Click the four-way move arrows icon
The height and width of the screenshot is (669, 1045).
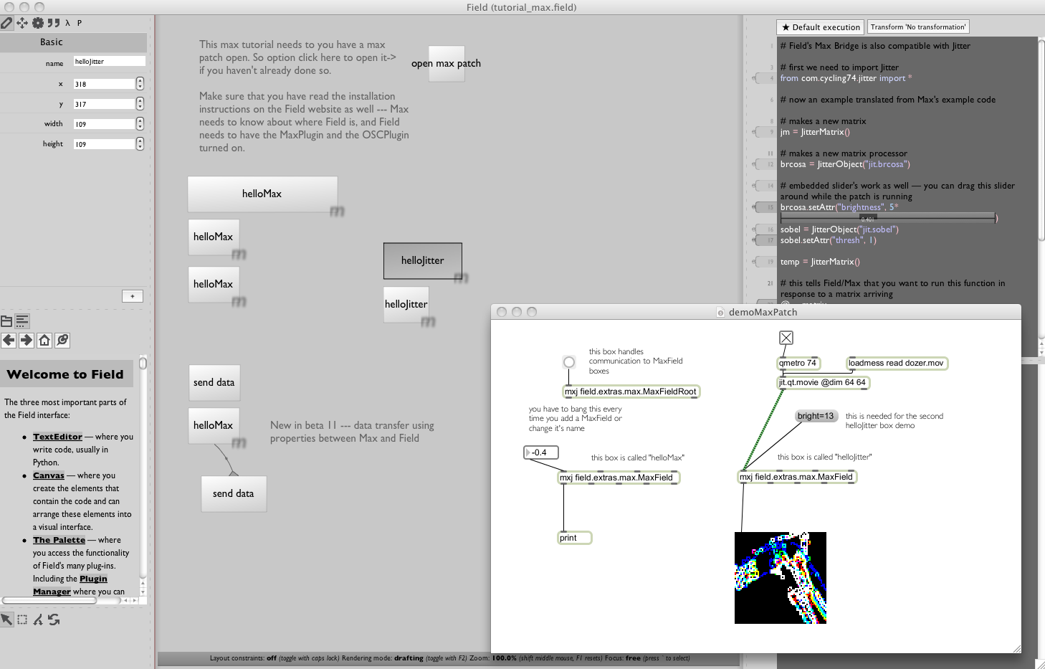(22, 23)
